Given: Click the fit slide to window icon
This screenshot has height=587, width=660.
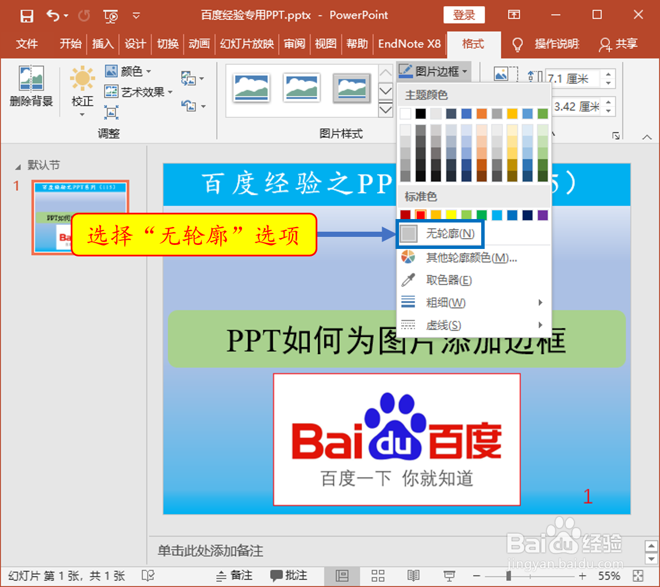Looking at the screenshot, I should tap(638, 576).
